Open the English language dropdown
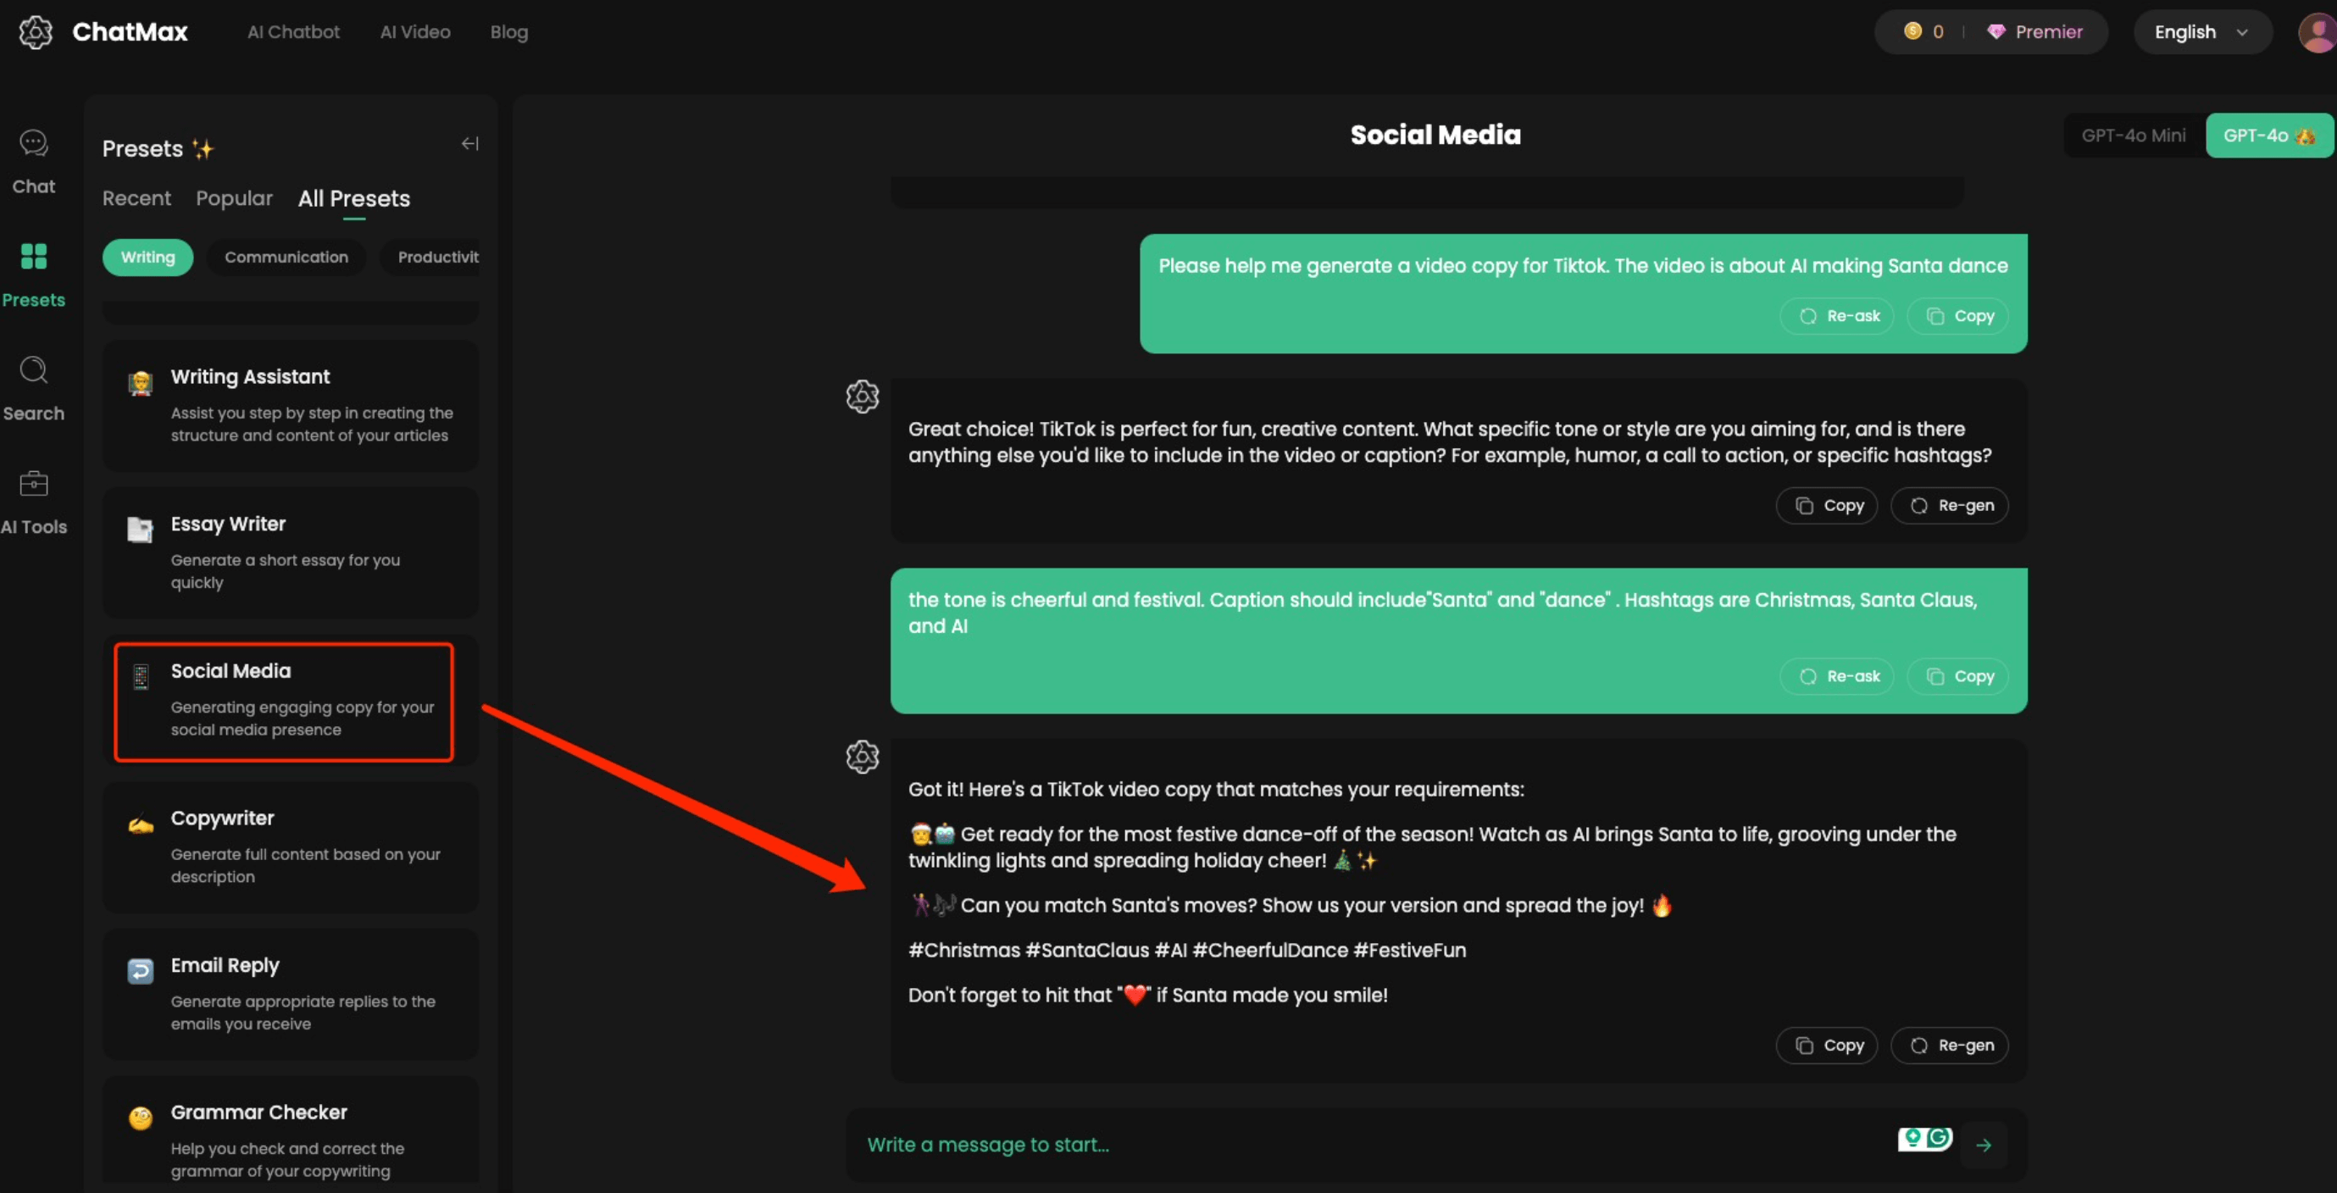2337x1193 pixels. pyautogui.click(x=2201, y=33)
